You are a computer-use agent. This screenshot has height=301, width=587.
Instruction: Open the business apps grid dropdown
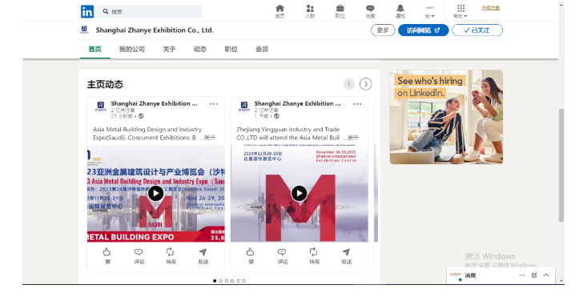[x=460, y=11]
